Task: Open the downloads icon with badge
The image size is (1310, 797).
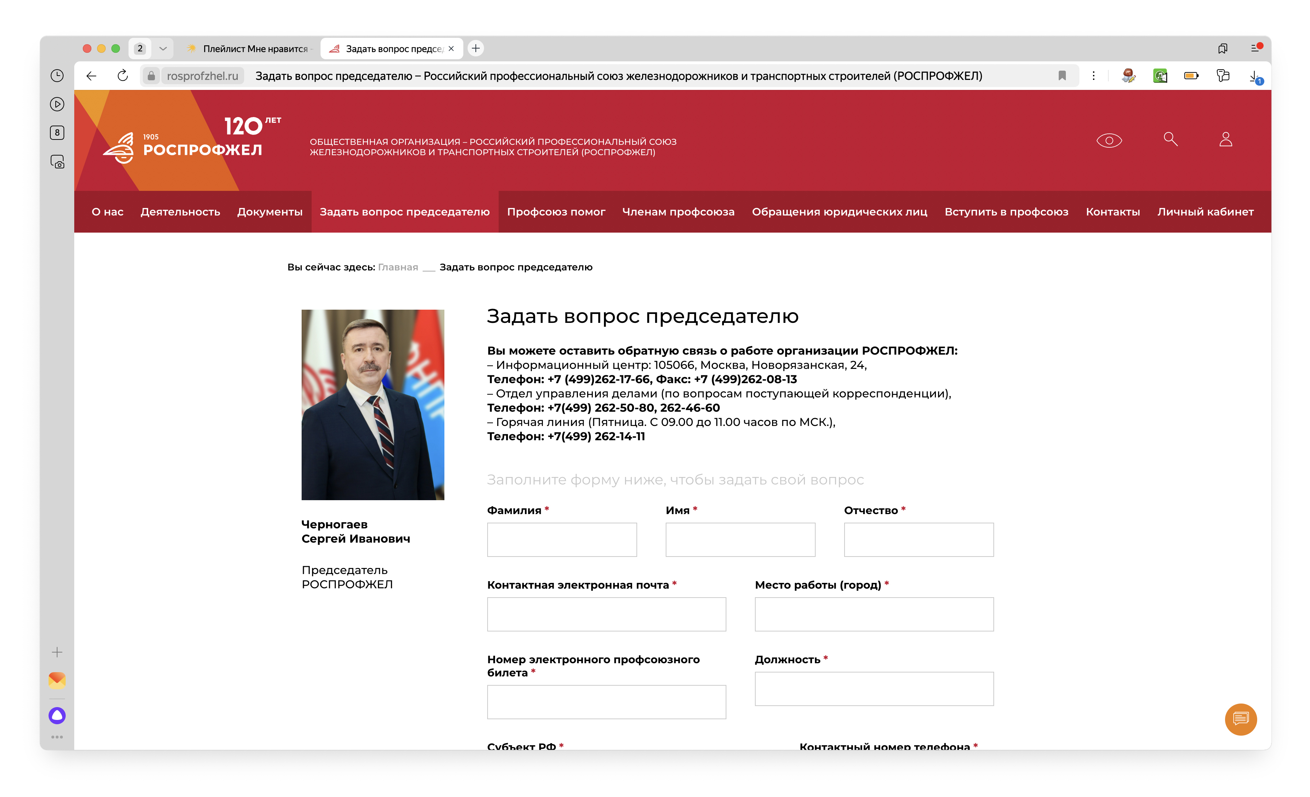Action: point(1255,77)
